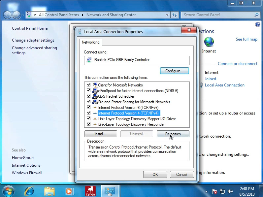The image size is (263, 197).
Task: Open Windows Firewall link
Action: pos(27,173)
